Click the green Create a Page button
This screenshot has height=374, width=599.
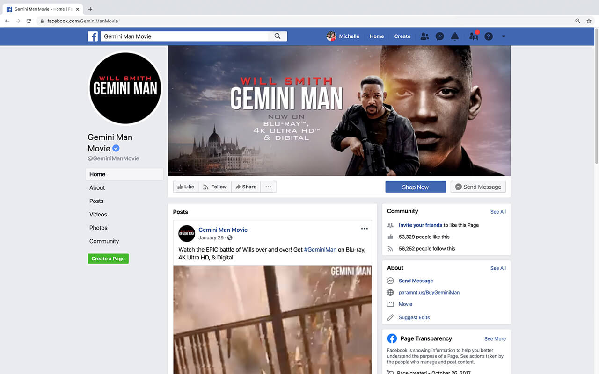point(108,259)
